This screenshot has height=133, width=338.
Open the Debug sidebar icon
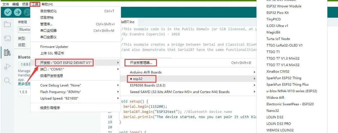click(x=7, y=67)
